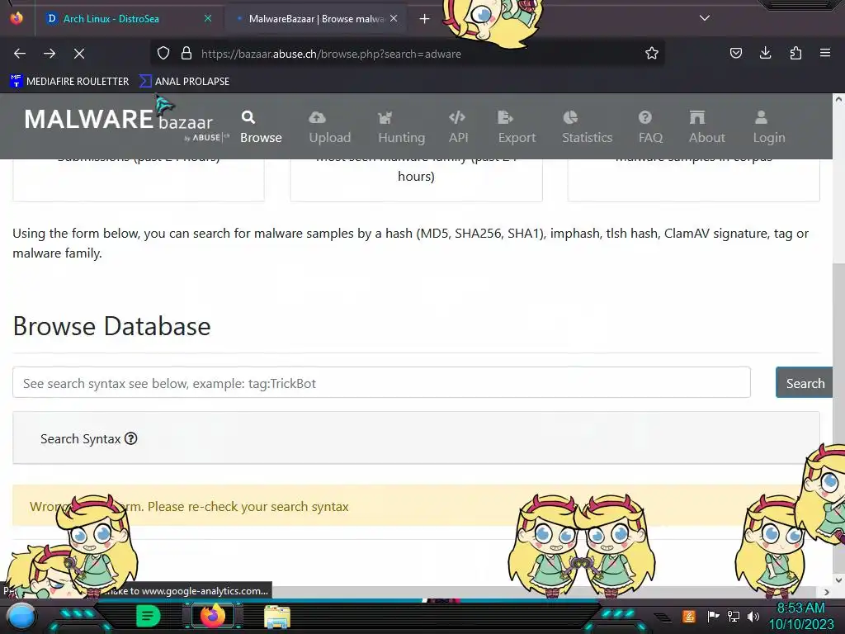This screenshot has width=845, height=634.
Task: Click the orange tray application icon
Action: click(689, 616)
